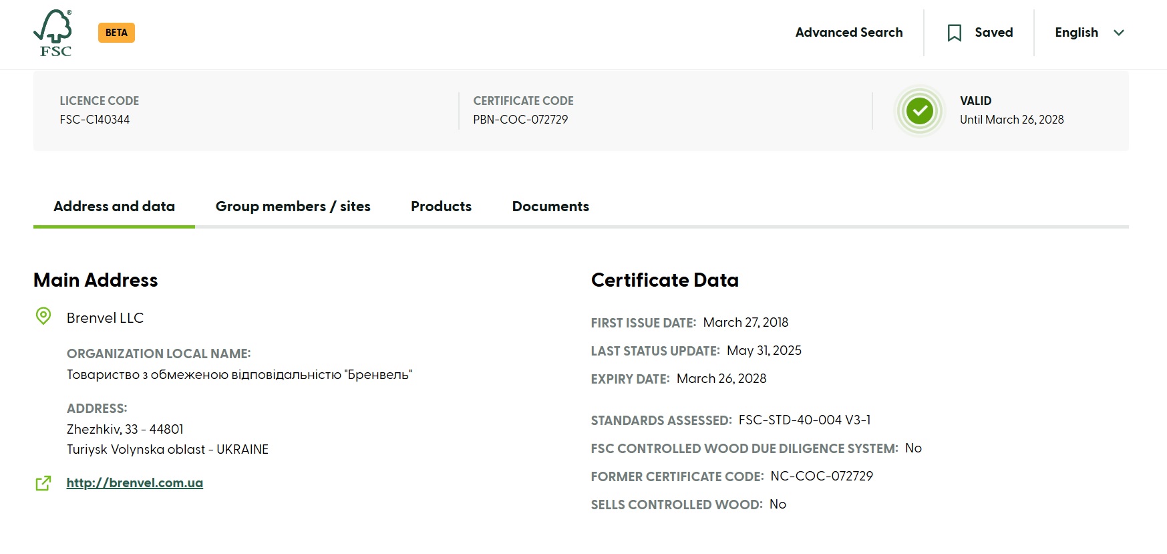Click the Turiysk Volynska oblast - UKRAINE line
This screenshot has width=1167, height=554.
point(168,450)
